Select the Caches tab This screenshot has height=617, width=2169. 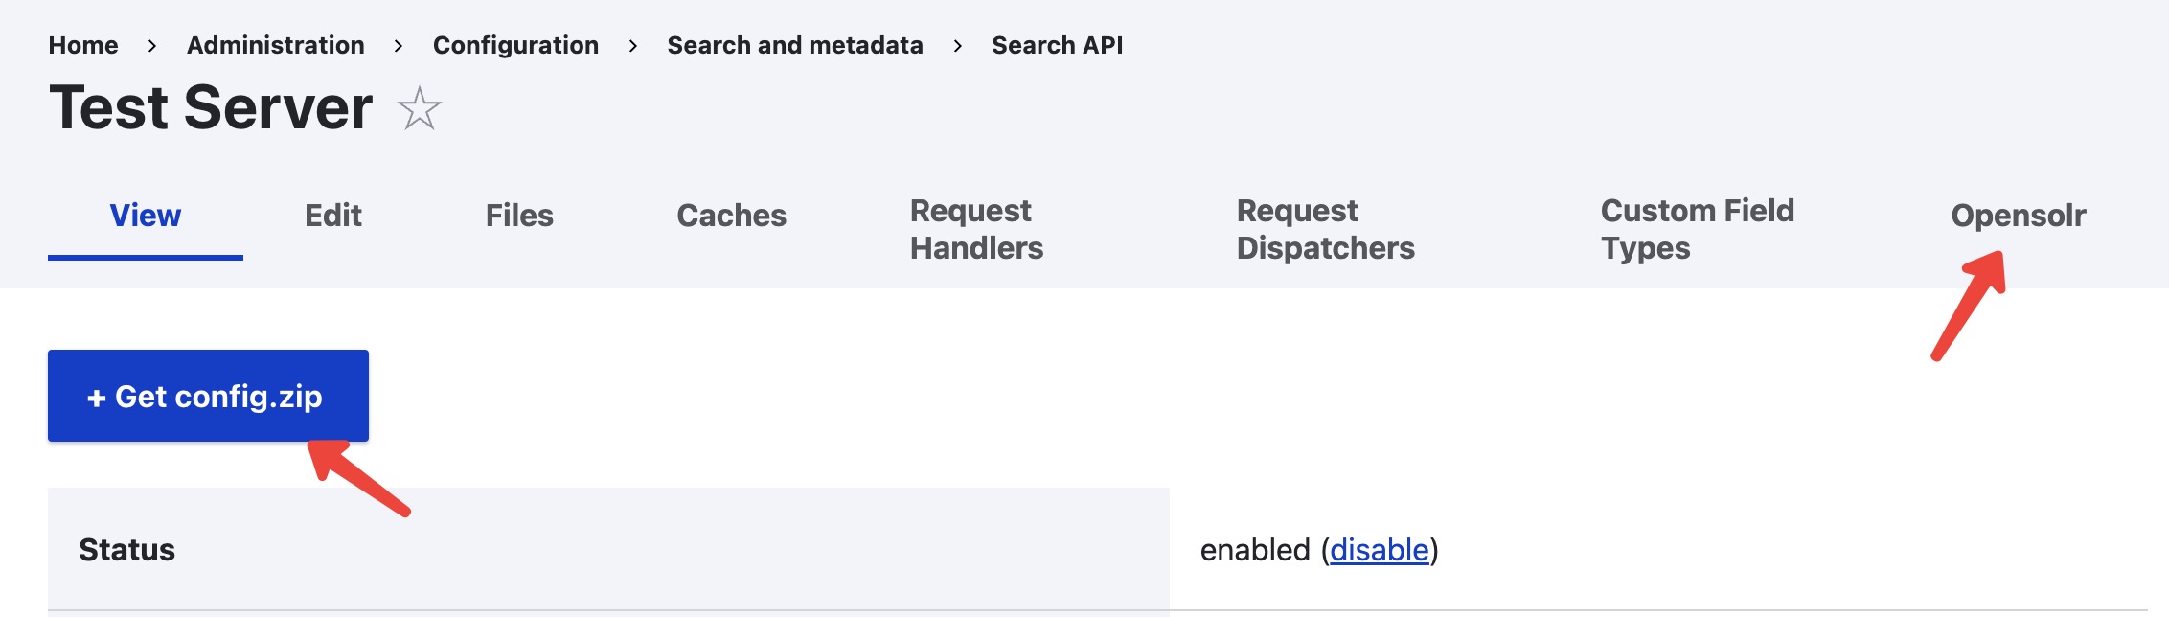pyautogui.click(x=731, y=216)
